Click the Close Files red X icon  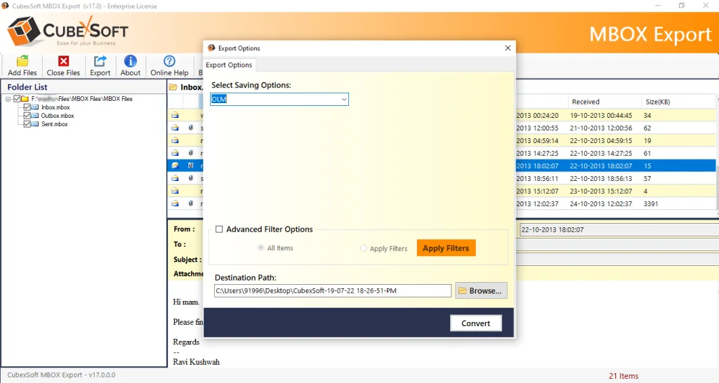pyautogui.click(x=63, y=61)
